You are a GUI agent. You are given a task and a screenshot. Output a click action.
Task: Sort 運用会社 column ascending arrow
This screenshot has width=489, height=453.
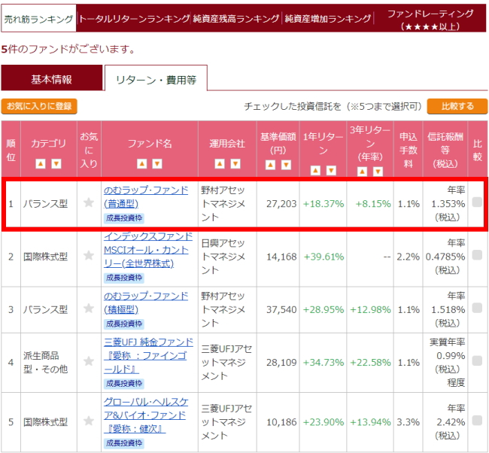(x=220, y=163)
